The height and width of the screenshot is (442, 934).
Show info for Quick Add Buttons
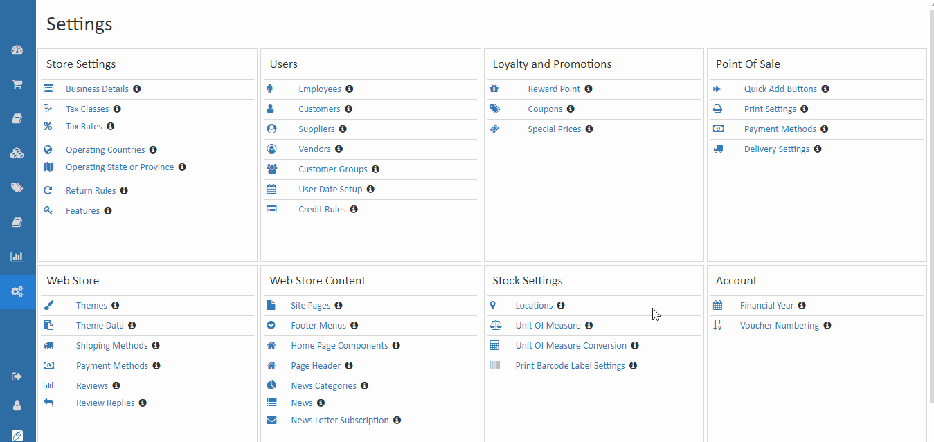[825, 89]
